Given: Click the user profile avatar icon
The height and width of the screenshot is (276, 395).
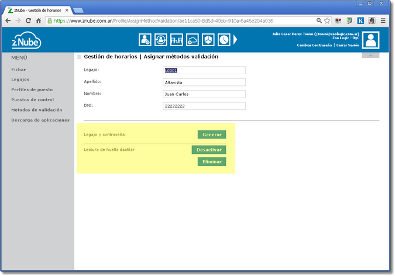Looking at the screenshot, I should click(x=370, y=40).
